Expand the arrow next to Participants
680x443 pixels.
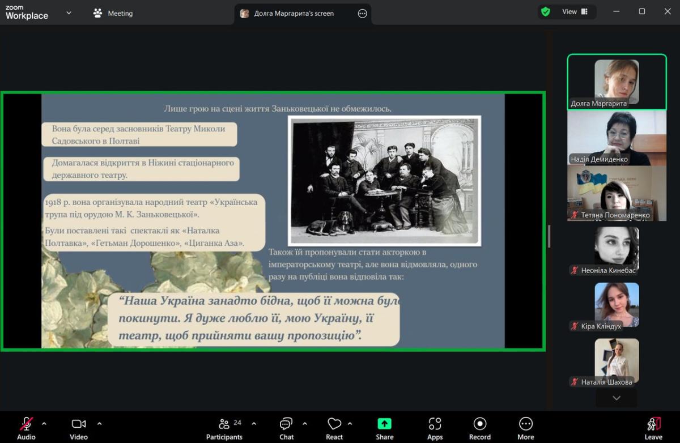click(254, 423)
